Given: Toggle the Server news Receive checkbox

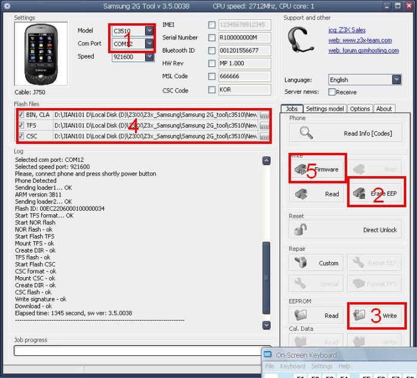Looking at the screenshot, I should pos(332,92).
